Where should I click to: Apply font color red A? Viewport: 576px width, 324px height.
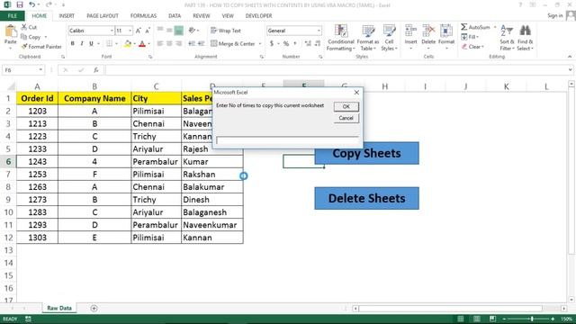142,44
